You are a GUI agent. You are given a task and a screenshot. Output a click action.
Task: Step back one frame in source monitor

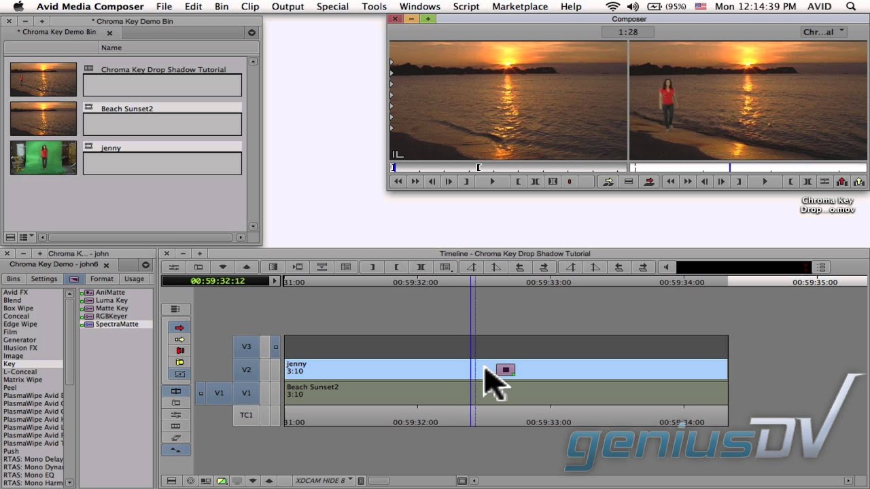432,181
